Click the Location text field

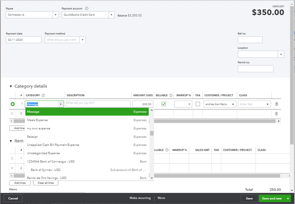pyautogui.click(x=258, y=54)
